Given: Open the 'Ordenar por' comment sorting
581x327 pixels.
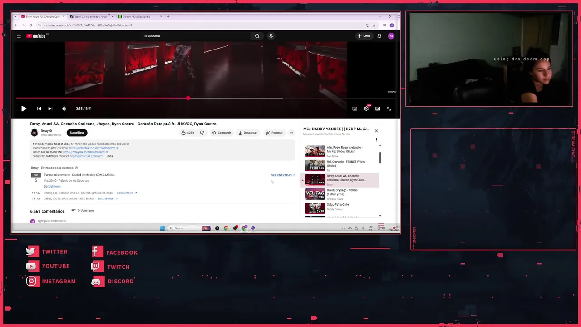Looking at the screenshot, I should [x=83, y=211].
